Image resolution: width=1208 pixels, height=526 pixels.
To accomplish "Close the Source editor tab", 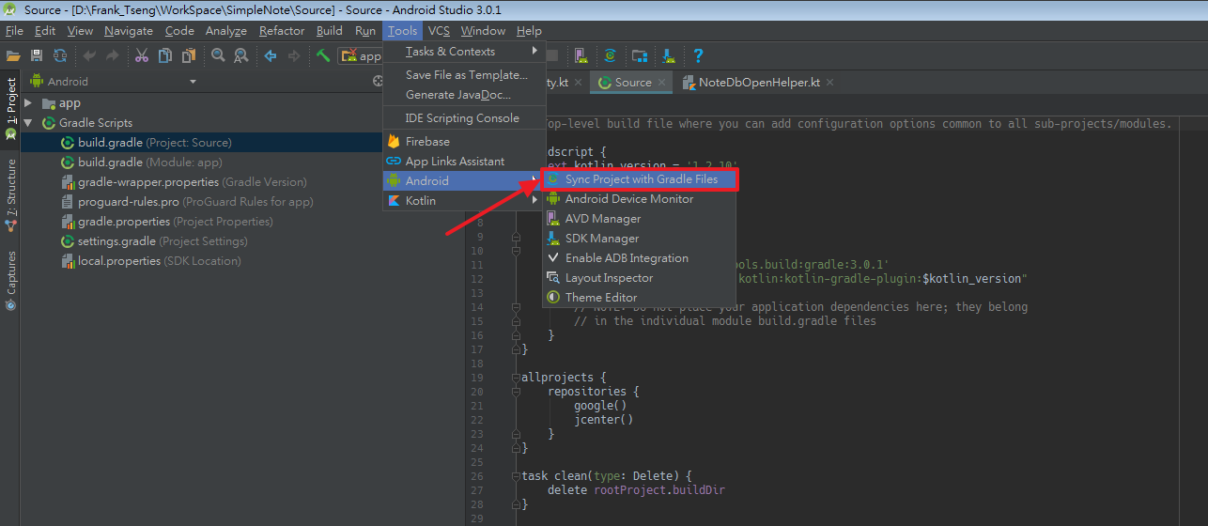I will [662, 83].
